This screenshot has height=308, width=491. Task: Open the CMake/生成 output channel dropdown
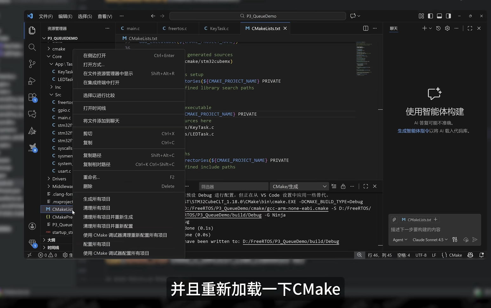click(x=299, y=186)
